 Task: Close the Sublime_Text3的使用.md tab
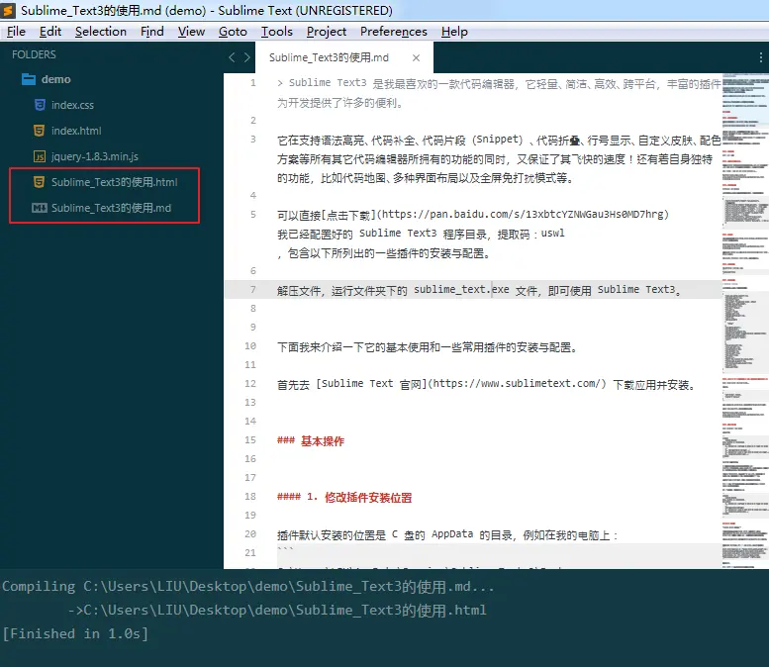416,57
